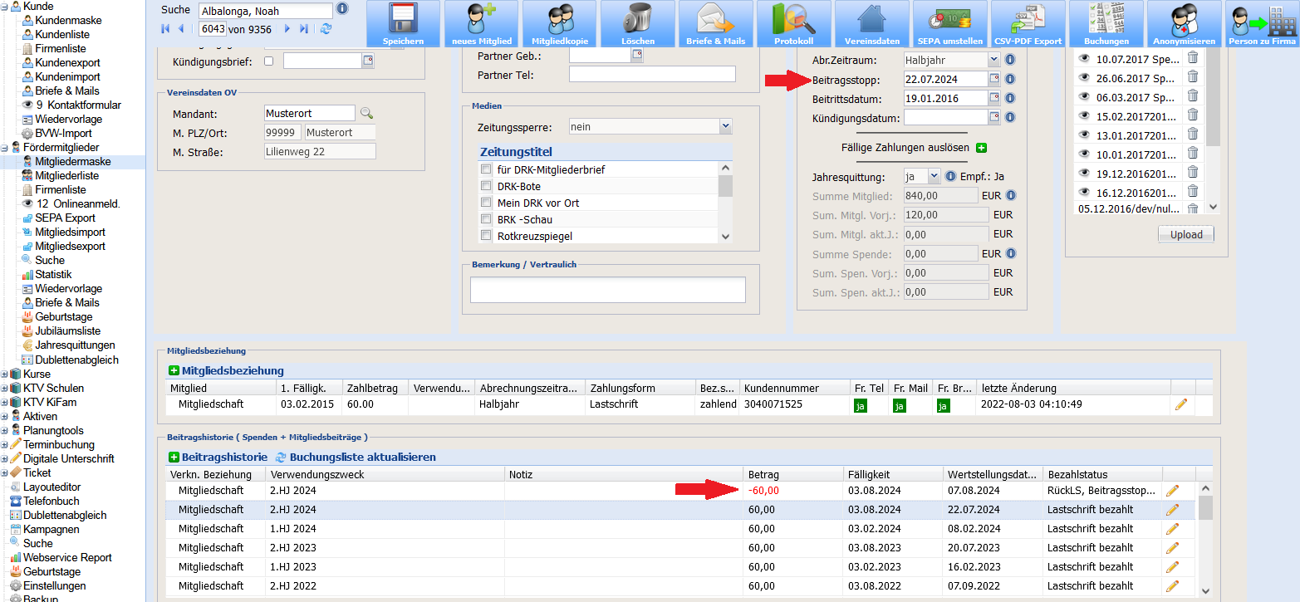View document dated 26.06.2017 eye icon
This screenshot has width=1300, height=602.
click(1084, 78)
